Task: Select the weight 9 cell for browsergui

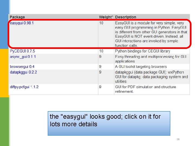Action: 100,67
